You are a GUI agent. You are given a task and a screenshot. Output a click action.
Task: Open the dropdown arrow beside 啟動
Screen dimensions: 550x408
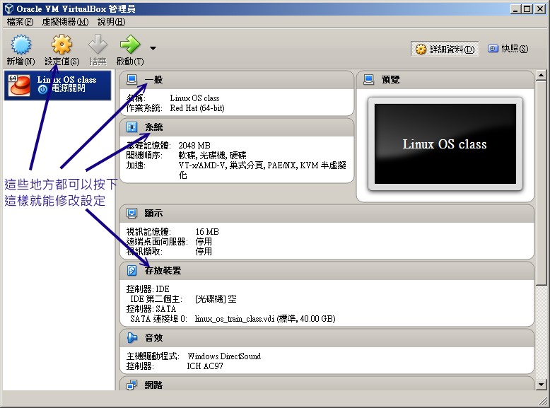[153, 48]
